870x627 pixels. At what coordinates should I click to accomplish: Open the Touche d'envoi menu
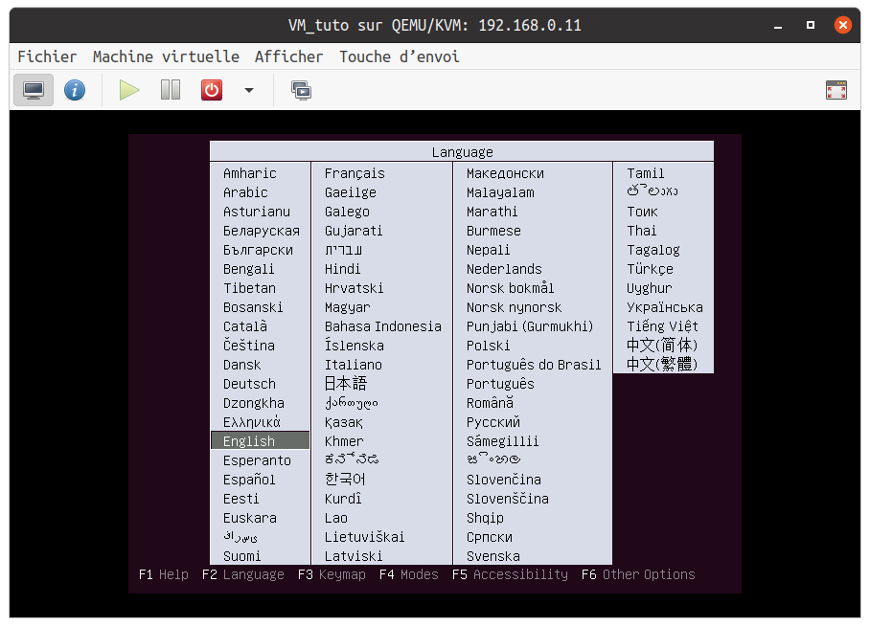(x=399, y=56)
